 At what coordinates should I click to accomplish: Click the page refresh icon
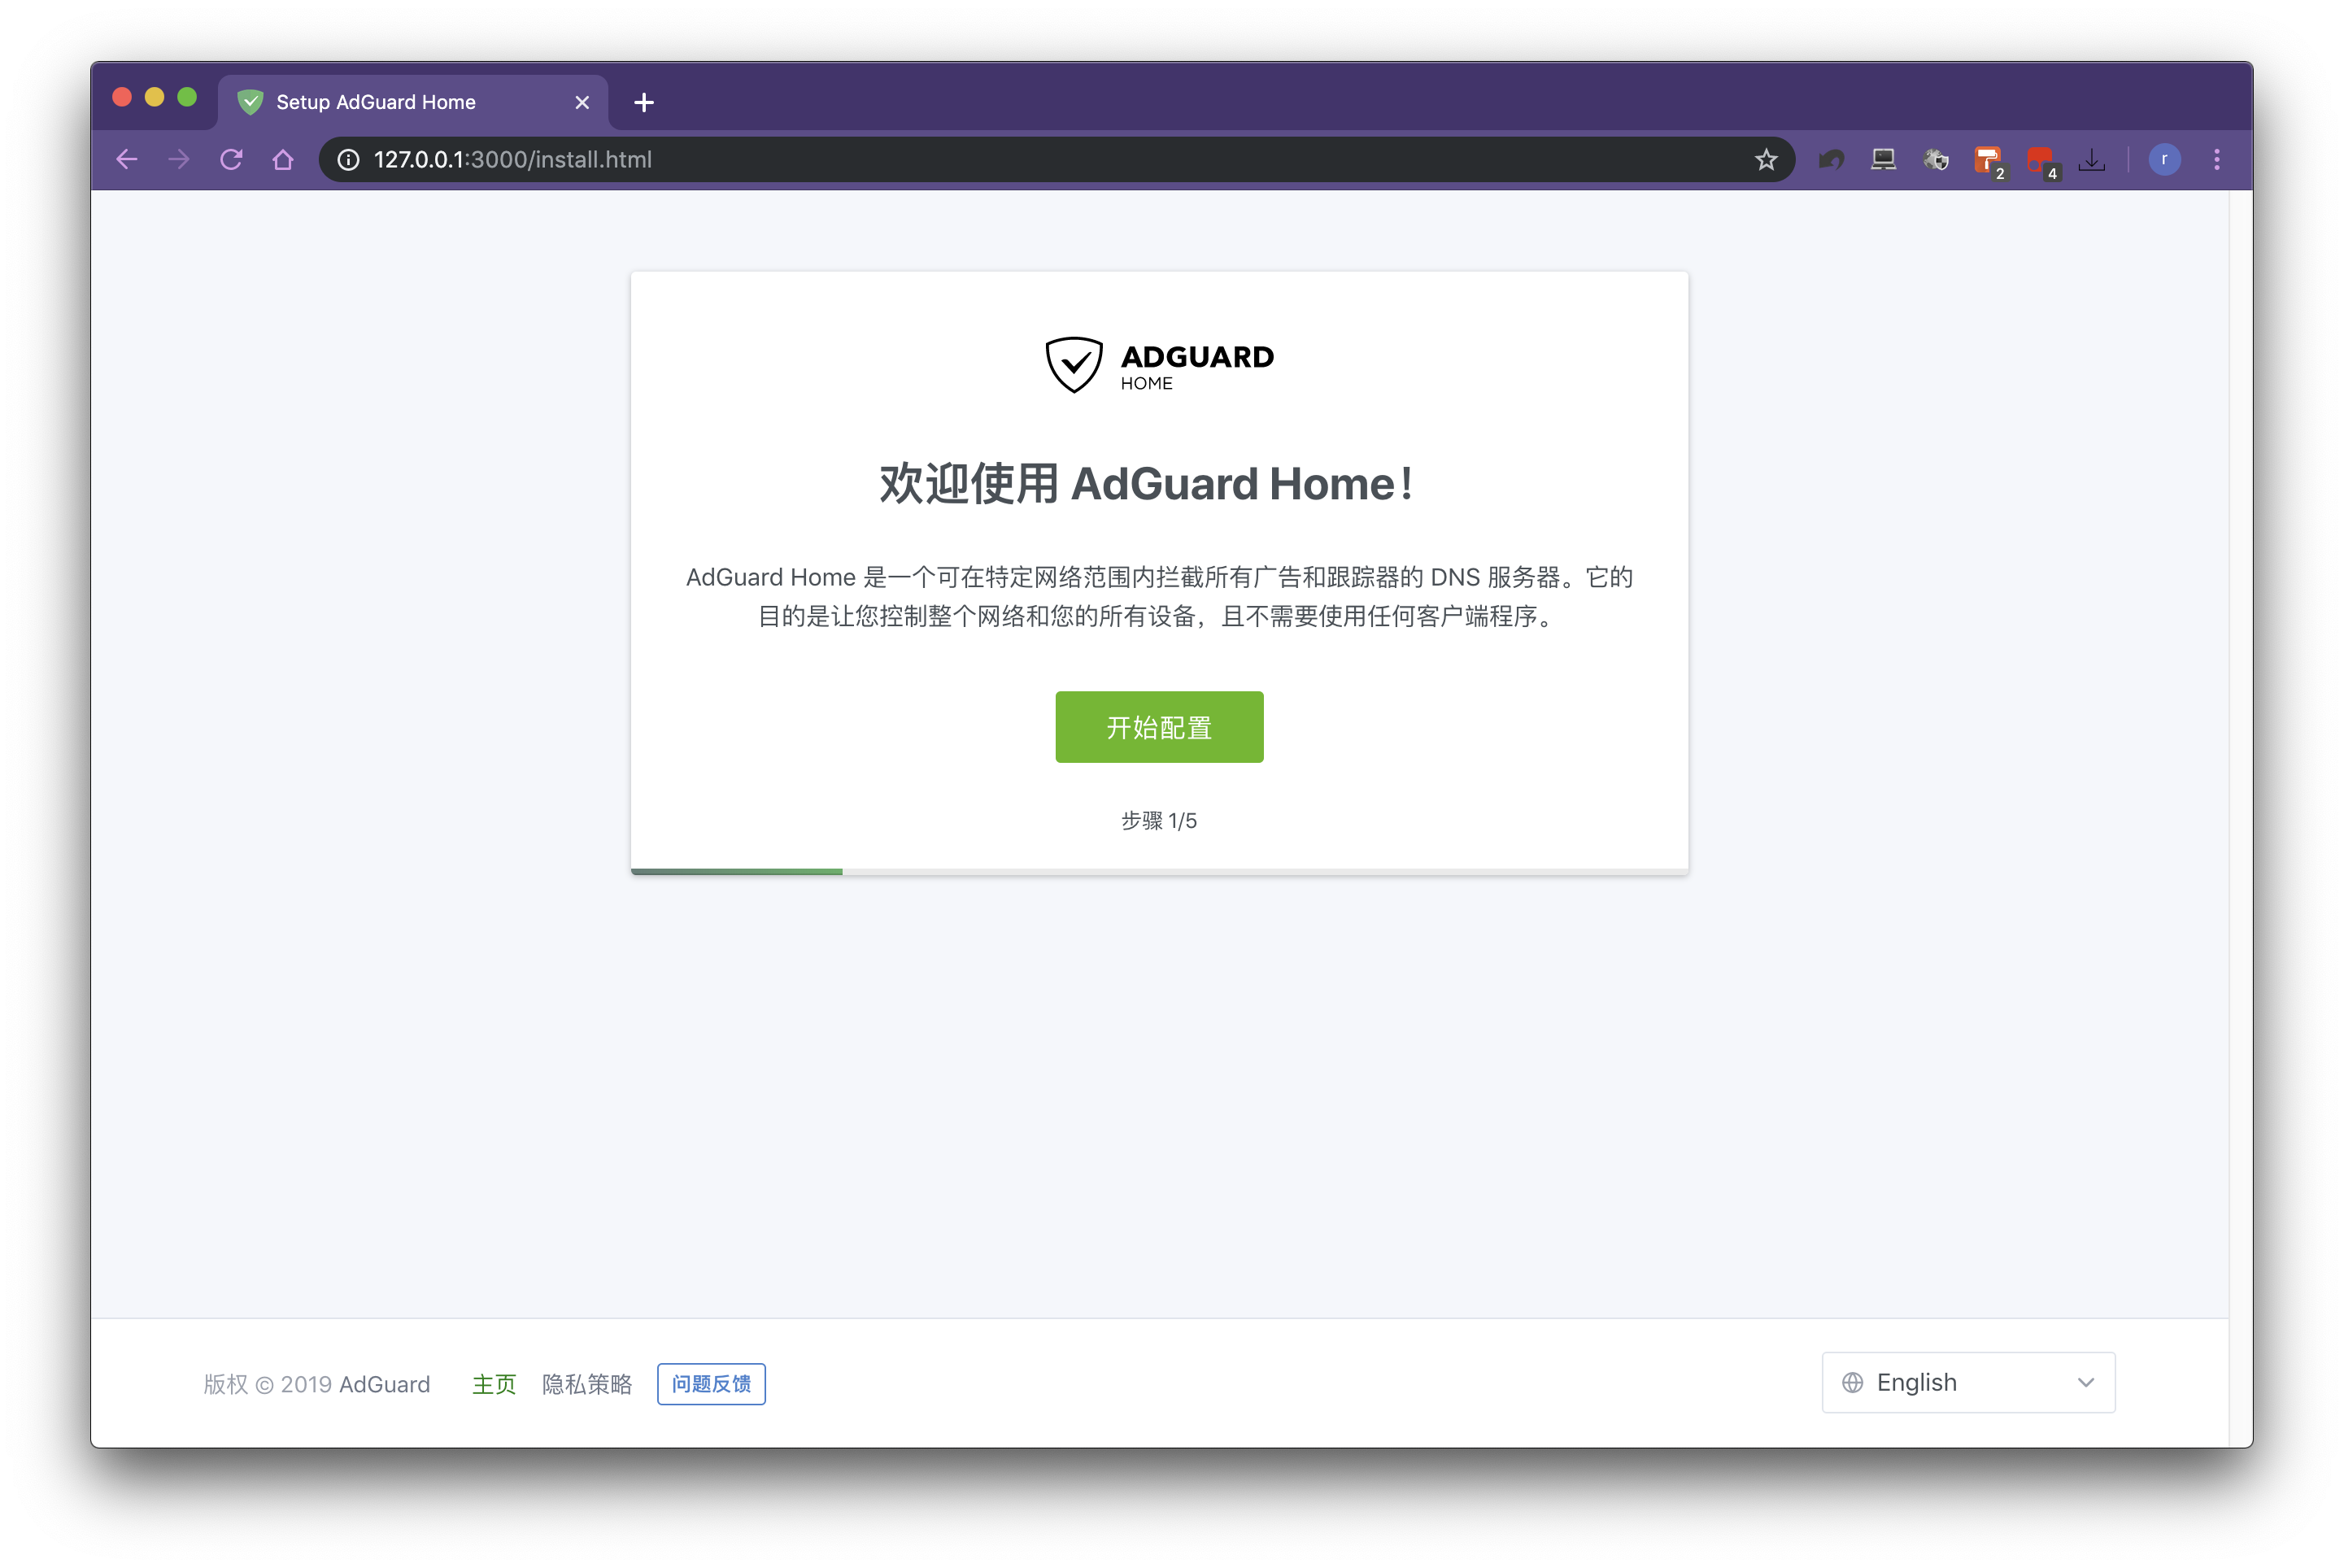233,159
